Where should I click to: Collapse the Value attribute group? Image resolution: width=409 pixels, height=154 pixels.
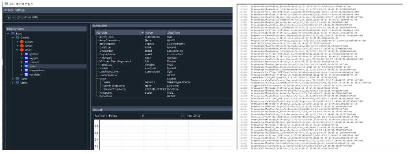97,79
